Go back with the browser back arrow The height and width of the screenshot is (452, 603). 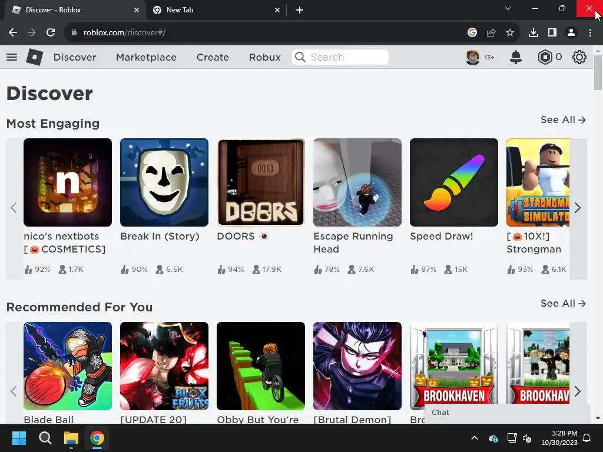coord(13,33)
